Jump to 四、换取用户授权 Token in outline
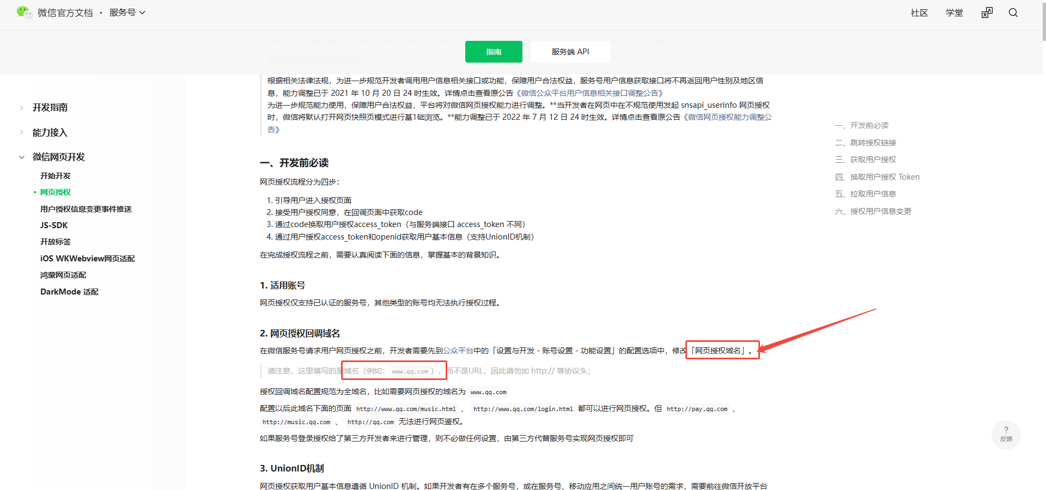This screenshot has width=1046, height=490. click(877, 177)
